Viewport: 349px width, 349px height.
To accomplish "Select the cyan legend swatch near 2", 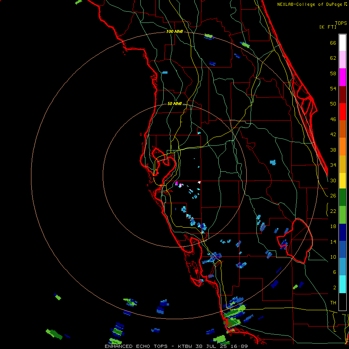I will (x=342, y=284).
